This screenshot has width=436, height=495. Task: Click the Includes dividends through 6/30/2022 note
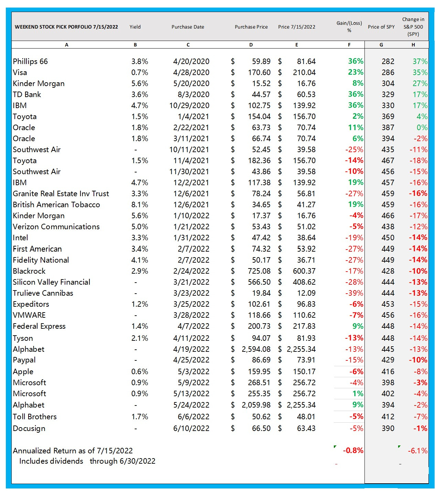click(87, 461)
